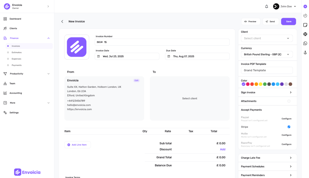The width and height of the screenshot is (309, 178).
Task: Open the Currency dropdown showing GBP
Action: point(267,54)
